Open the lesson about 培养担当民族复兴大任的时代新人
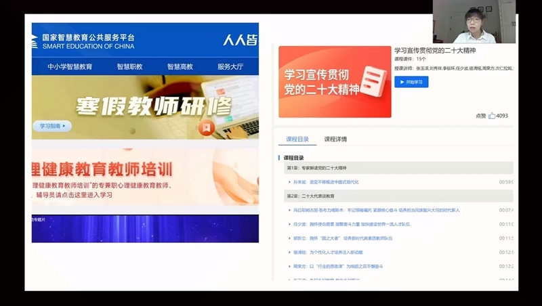This screenshot has width=542, height=306. (x=377, y=210)
